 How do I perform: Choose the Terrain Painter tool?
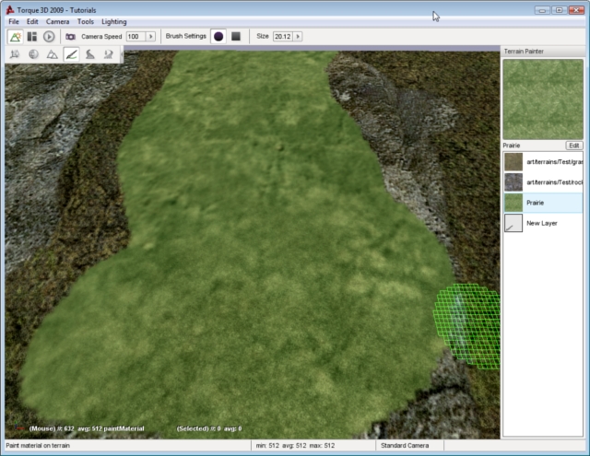[x=71, y=54]
